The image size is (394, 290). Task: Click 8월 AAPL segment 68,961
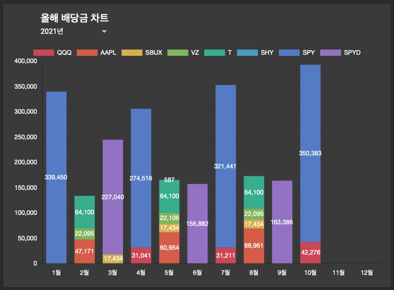pyautogui.click(x=254, y=246)
